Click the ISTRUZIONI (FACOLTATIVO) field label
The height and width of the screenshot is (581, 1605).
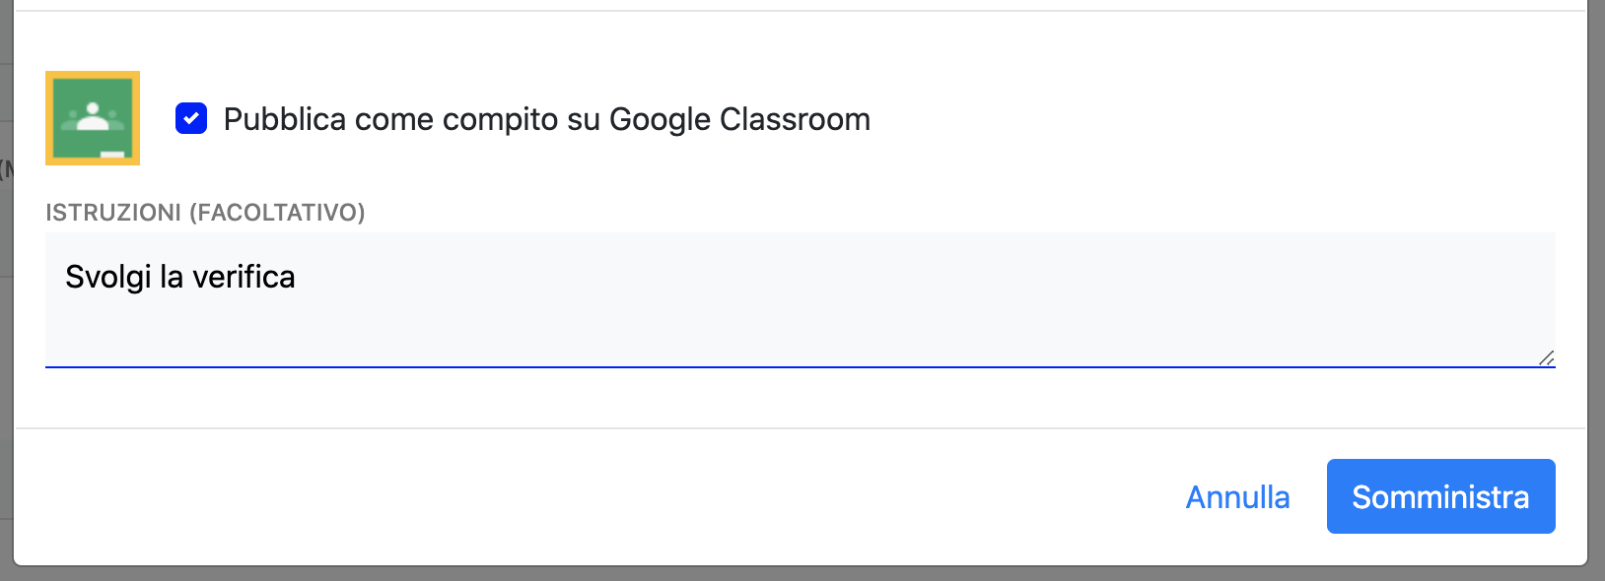point(205,213)
